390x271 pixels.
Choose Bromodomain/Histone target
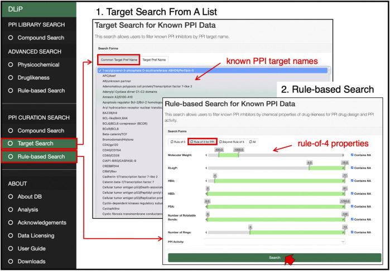tap(118, 140)
